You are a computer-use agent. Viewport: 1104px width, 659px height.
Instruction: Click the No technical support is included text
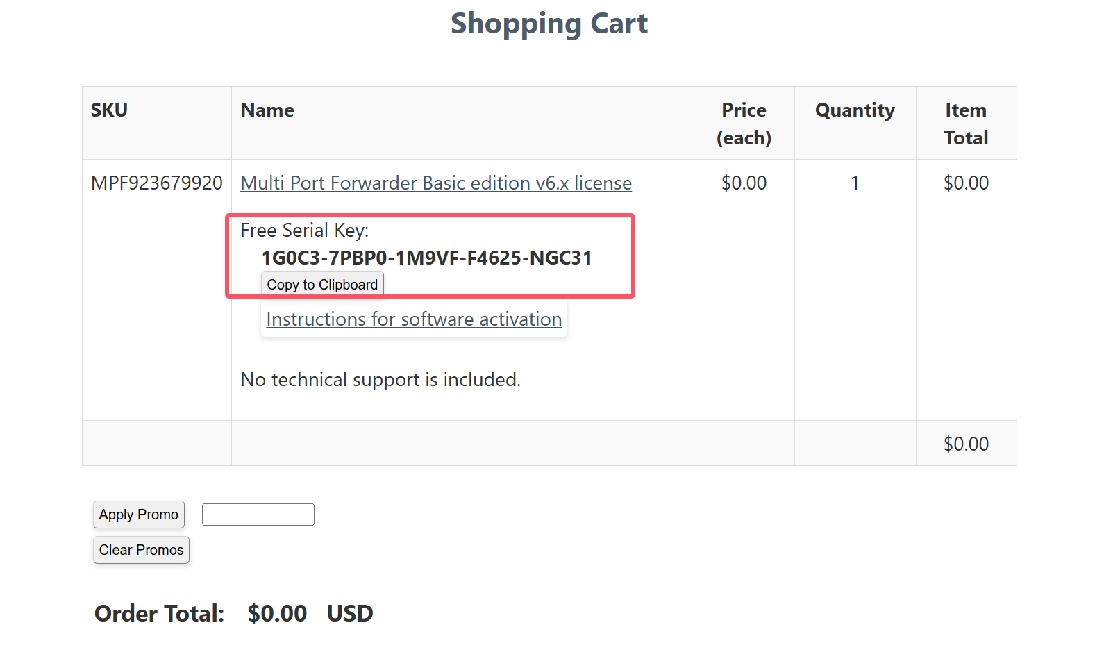coord(380,380)
